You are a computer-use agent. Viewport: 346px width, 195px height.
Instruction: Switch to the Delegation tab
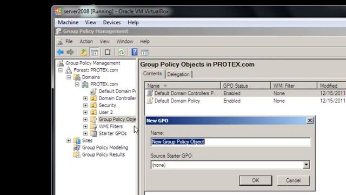coord(178,75)
